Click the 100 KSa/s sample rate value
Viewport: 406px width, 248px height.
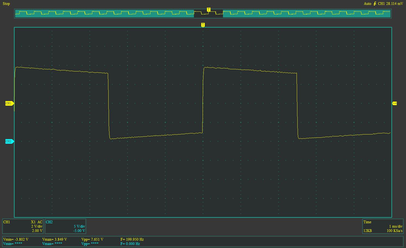[395, 231]
